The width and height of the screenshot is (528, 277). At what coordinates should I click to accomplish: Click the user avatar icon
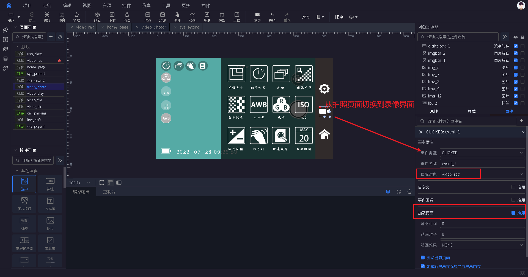(521, 5)
